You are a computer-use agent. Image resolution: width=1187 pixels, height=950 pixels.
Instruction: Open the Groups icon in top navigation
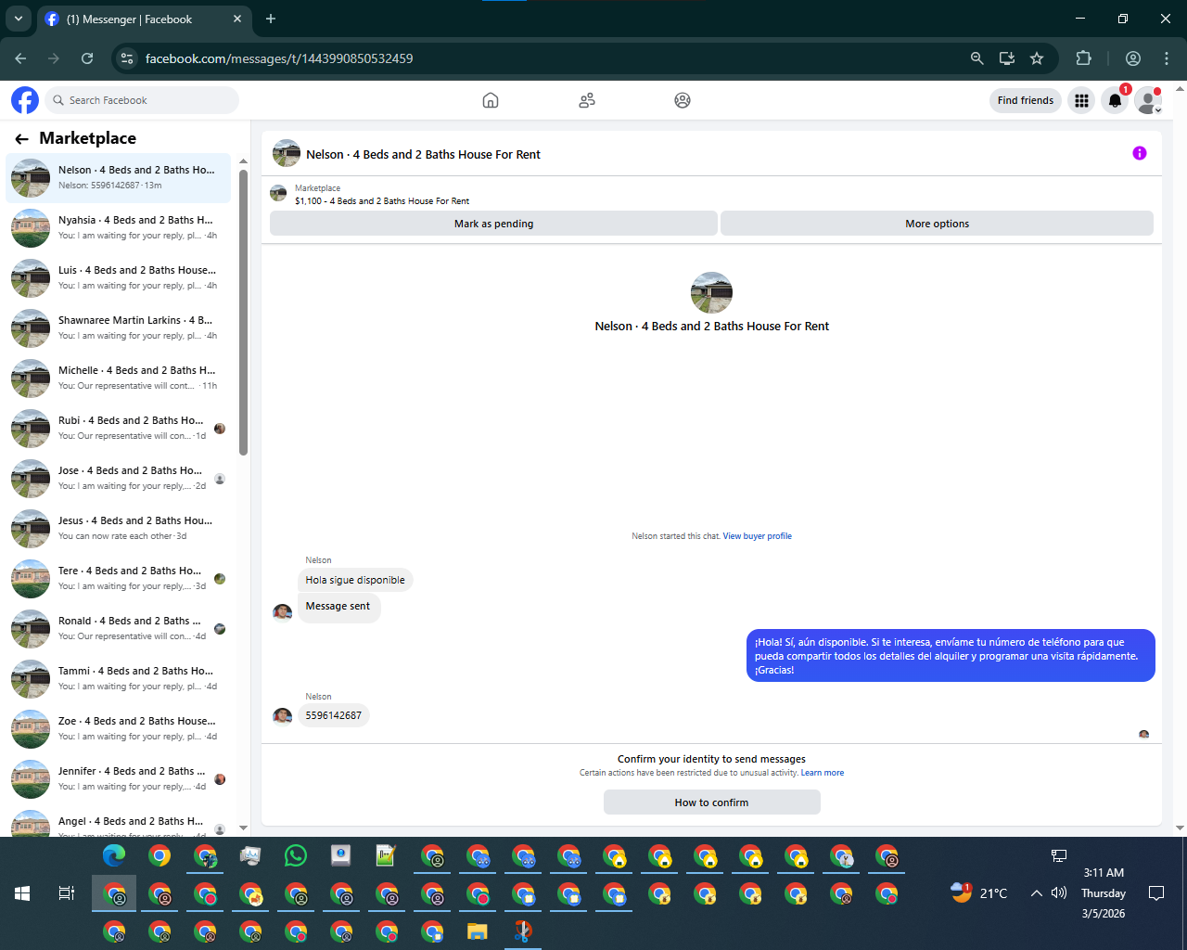683,100
